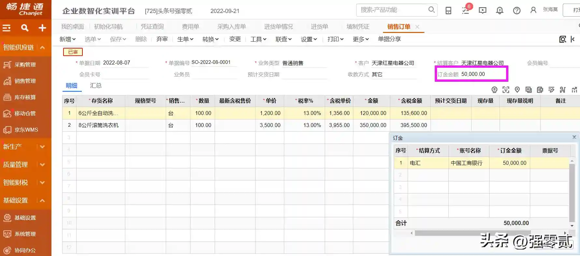This screenshot has height=256, width=580.
Task: Open the 打印 dropdown menu
Action: tap(335, 39)
